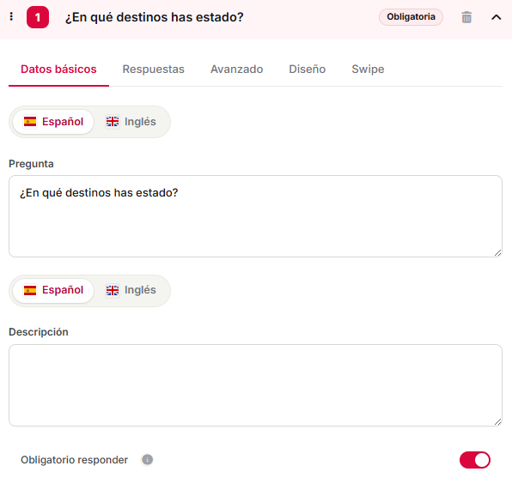This screenshot has height=478, width=512.
Task: Click the Pregunta textarea resize handle
Action: [497, 253]
